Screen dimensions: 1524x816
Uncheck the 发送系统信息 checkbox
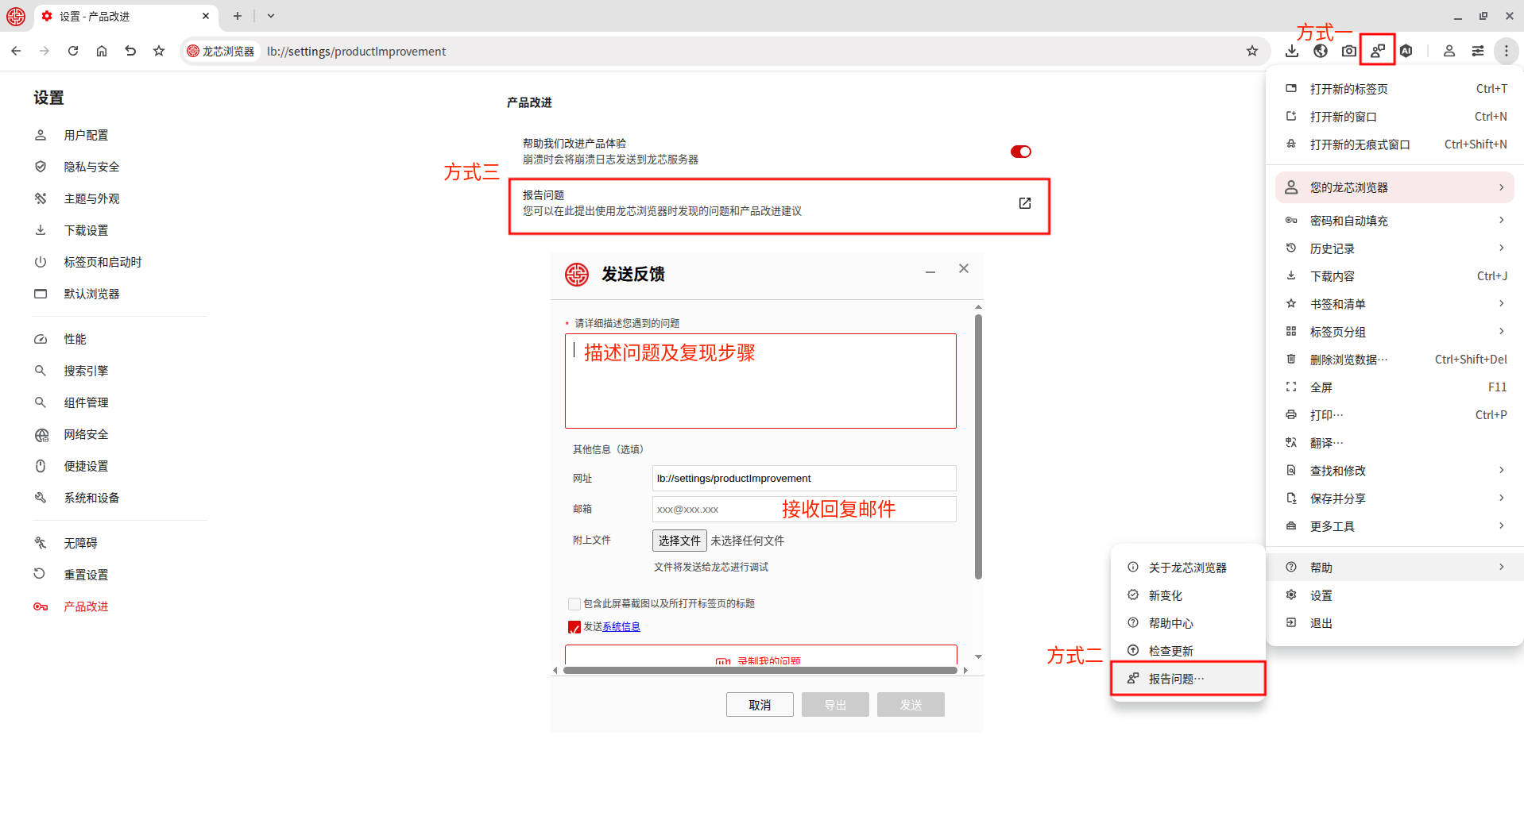[574, 627]
